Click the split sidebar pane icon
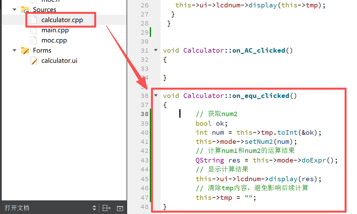Viewport: 357px width, 214px height. pos(106,208)
